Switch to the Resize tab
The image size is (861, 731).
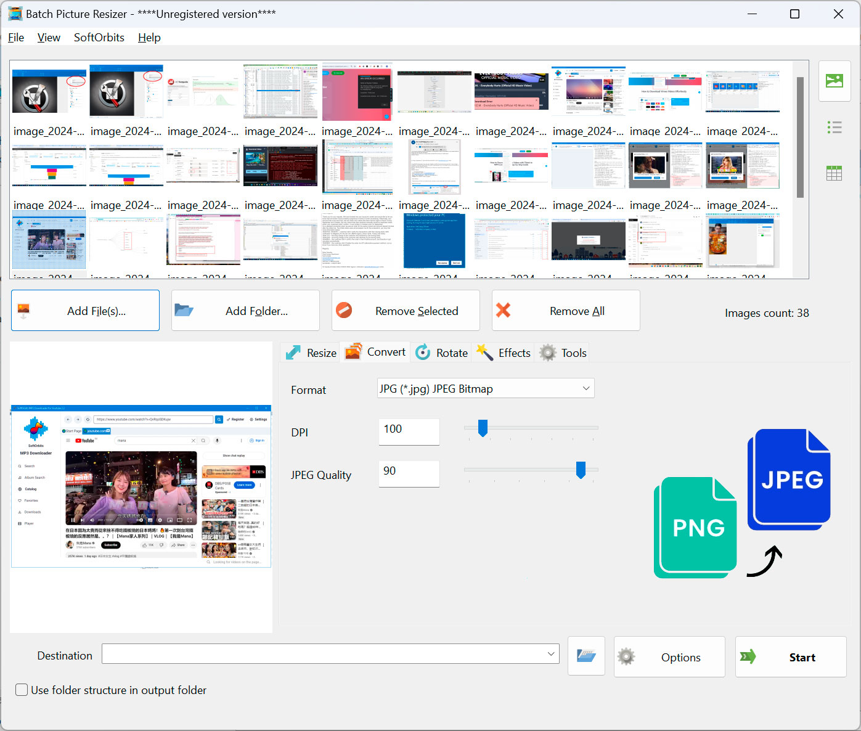tap(311, 353)
